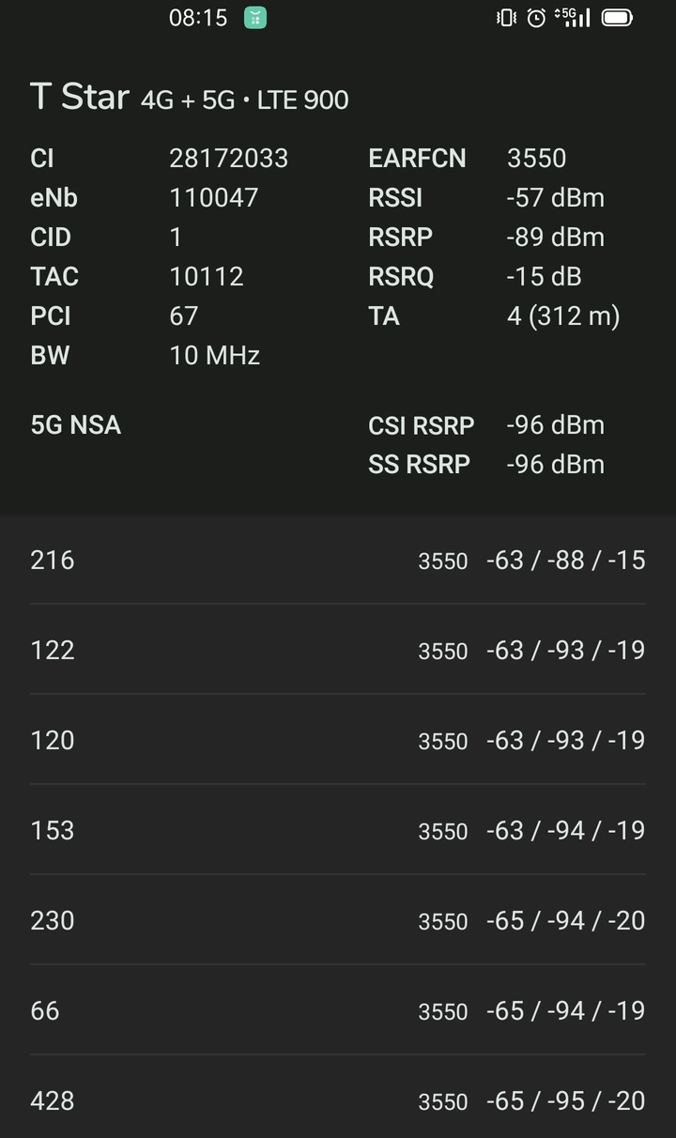Tap the 08:15 clock in status bar
This screenshot has height=1138, width=676.
[x=198, y=18]
